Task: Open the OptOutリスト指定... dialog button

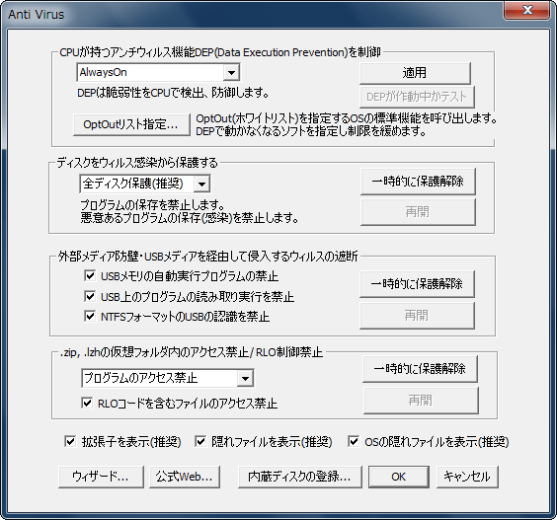Action: pyautogui.click(x=131, y=124)
